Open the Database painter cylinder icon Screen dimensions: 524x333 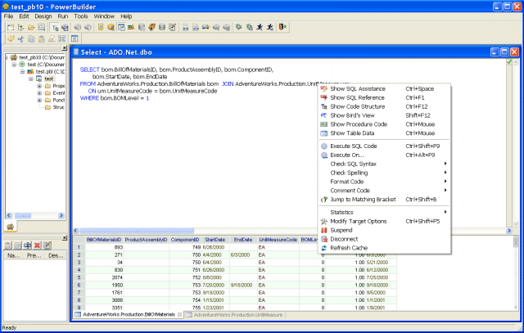(x=162, y=27)
